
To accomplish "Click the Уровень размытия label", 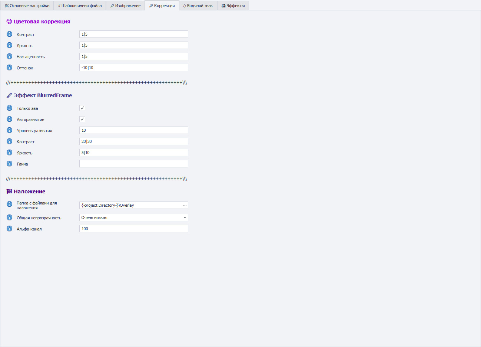I will [x=34, y=131].
